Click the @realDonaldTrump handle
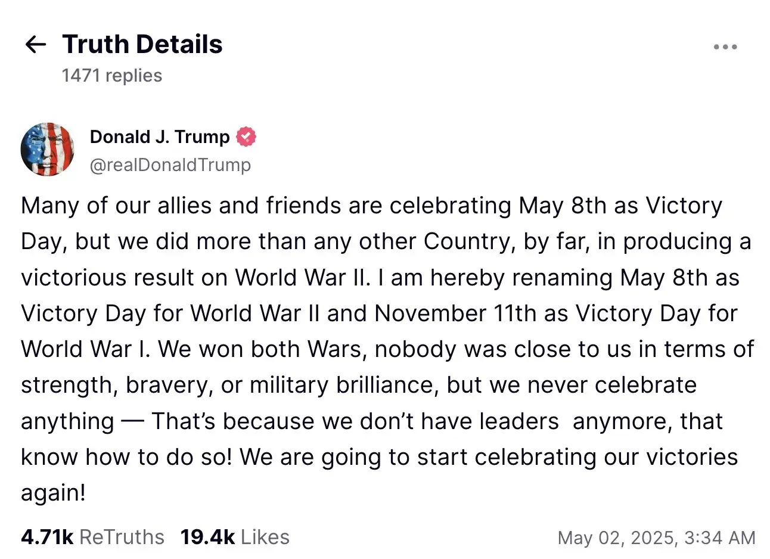The width and height of the screenshot is (770, 559). click(170, 165)
